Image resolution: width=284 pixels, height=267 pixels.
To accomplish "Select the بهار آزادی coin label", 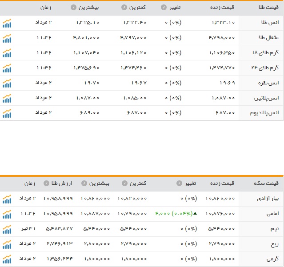I will pos(268,199).
